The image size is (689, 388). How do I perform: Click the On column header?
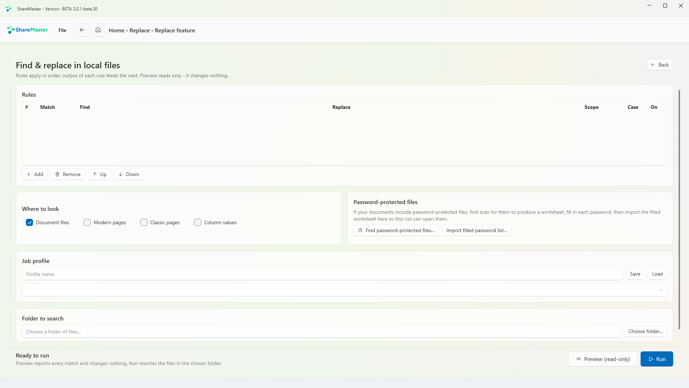[x=654, y=107]
